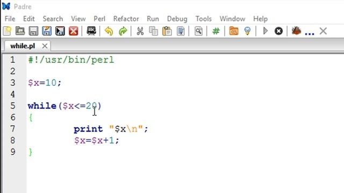Click the brown debug icon in toolbar

tap(296, 31)
